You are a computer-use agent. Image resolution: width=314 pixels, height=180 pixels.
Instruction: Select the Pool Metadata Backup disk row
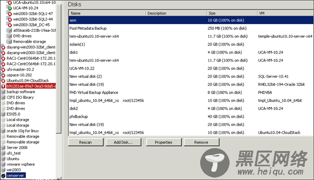point(191,28)
